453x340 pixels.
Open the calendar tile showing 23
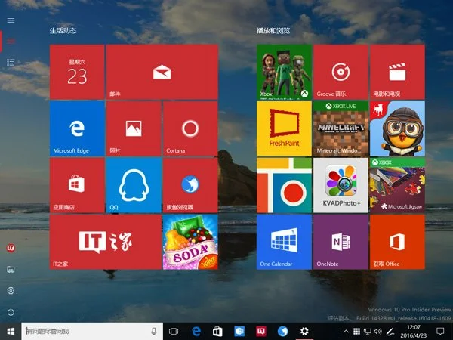[77, 72]
